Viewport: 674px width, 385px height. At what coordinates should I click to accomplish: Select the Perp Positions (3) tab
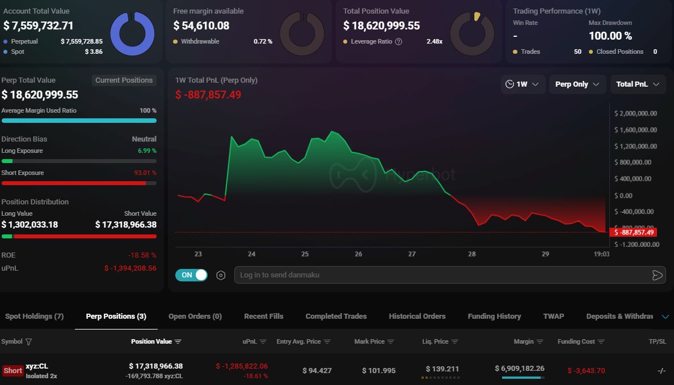pyautogui.click(x=116, y=316)
